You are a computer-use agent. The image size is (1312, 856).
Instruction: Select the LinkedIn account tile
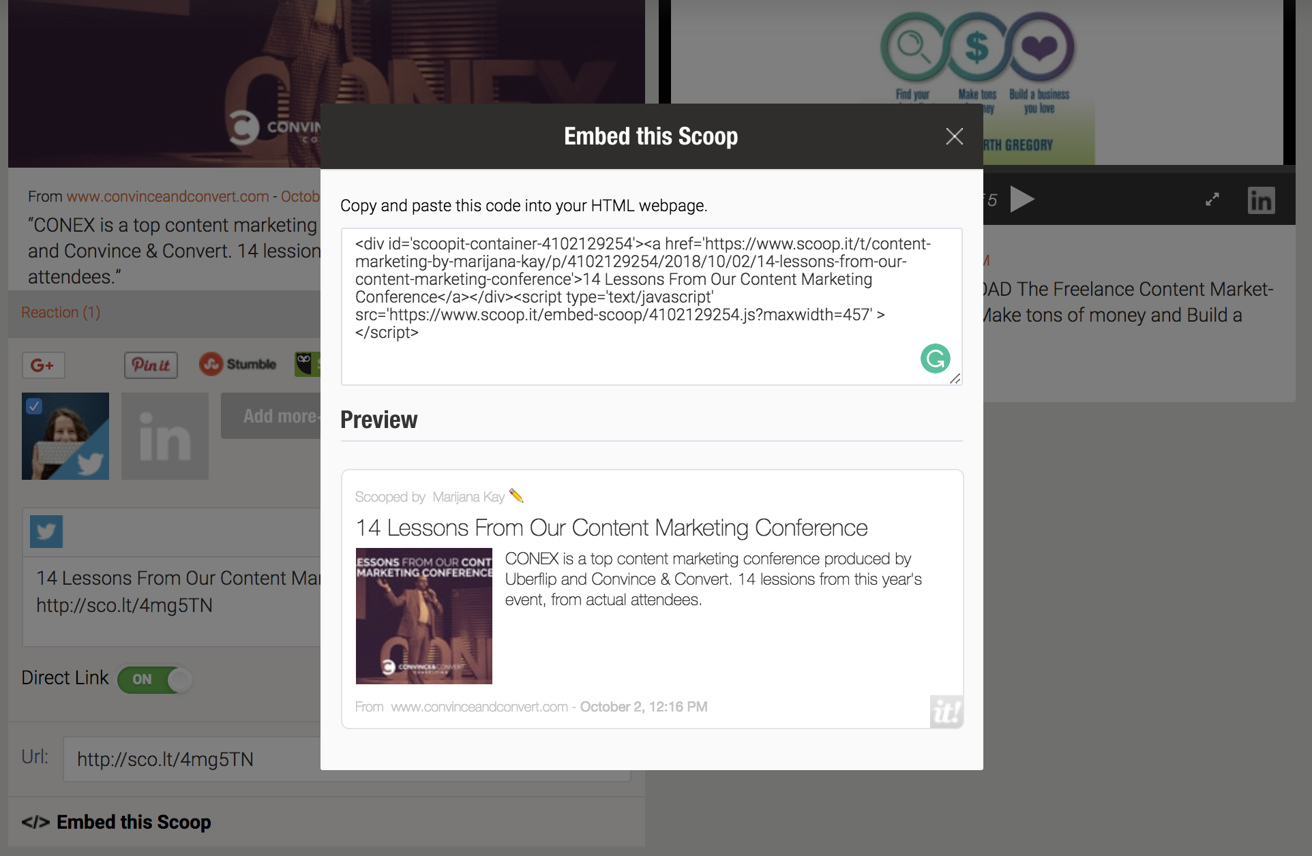click(x=165, y=436)
